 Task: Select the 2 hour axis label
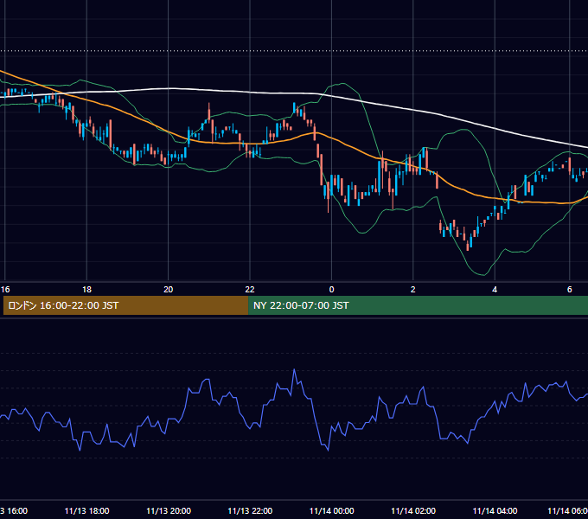pos(412,290)
